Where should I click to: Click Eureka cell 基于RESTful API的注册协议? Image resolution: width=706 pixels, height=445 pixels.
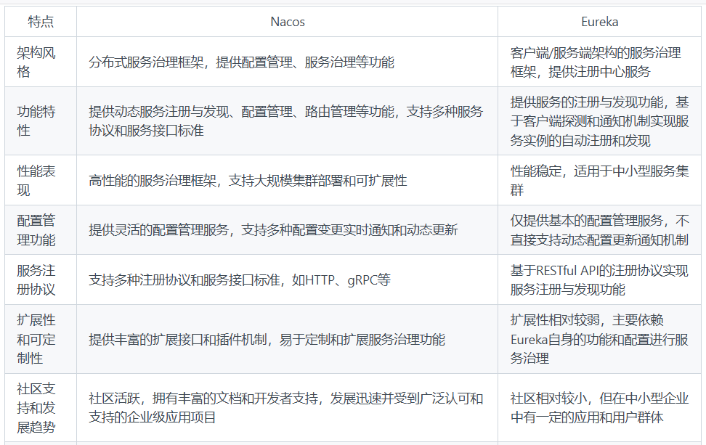599,280
